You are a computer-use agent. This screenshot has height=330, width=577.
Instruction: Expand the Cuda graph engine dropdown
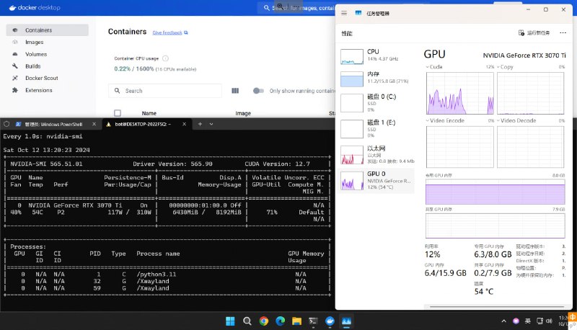[430, 67]
